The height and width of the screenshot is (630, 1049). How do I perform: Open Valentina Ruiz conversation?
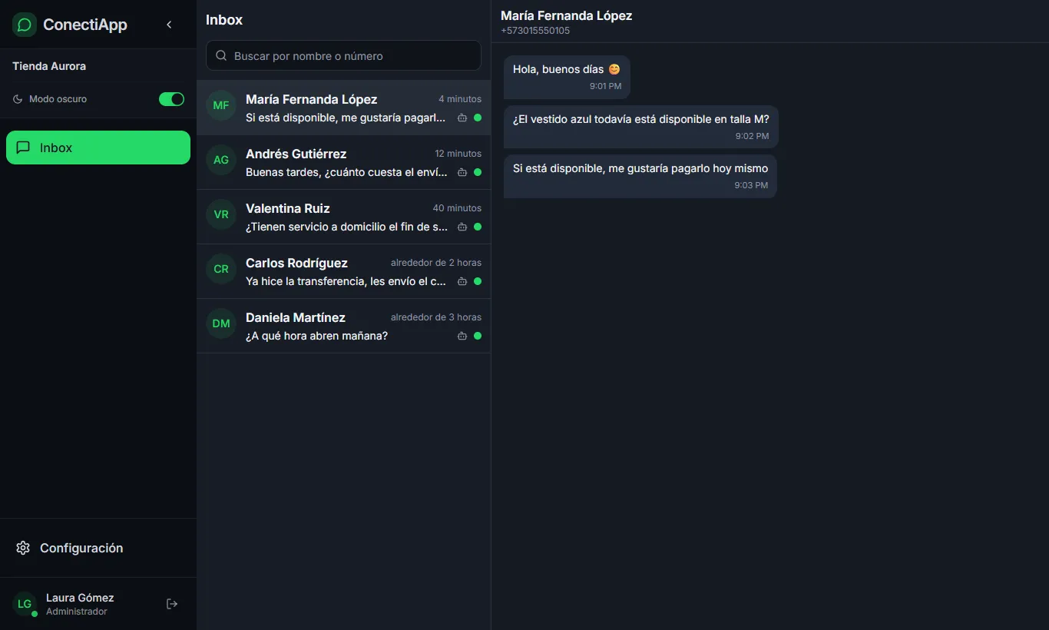[343, 217]
